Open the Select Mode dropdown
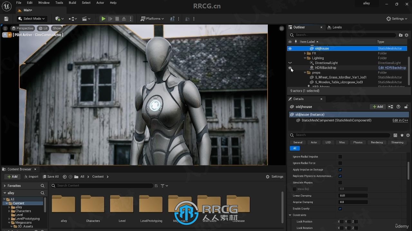 32,19
